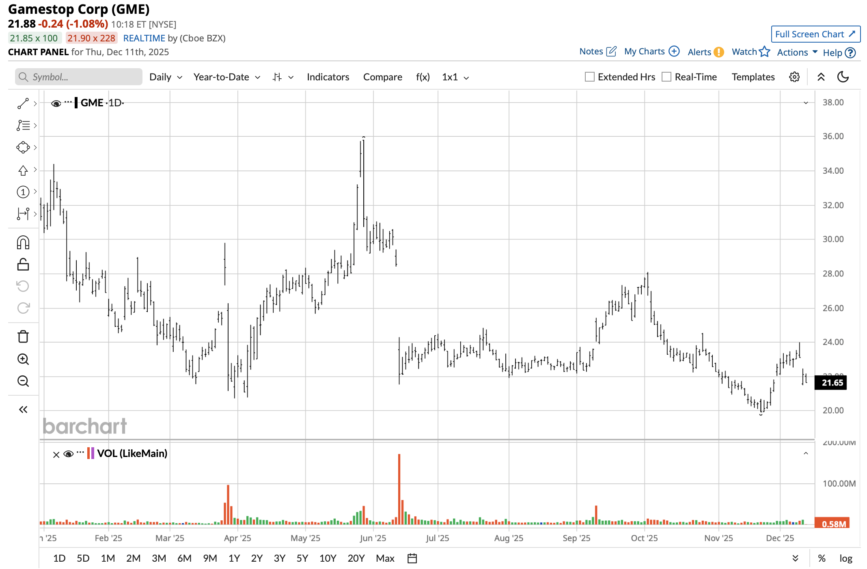867x569 pixels.
Task: Click the zoom in magnifier icon
Action: point(23,359)
